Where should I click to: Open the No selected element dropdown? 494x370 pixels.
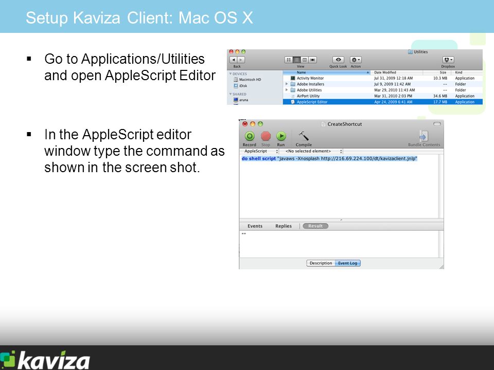pos(311,151)
